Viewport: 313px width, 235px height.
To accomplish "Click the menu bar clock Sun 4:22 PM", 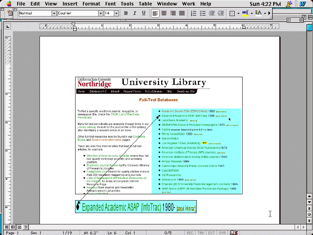I will click(265, 4).
